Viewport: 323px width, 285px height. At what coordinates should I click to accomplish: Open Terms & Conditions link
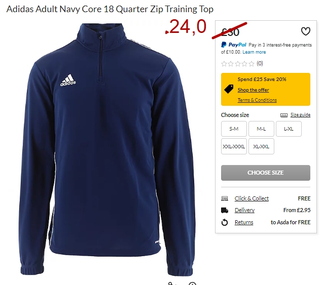[257, 100]
